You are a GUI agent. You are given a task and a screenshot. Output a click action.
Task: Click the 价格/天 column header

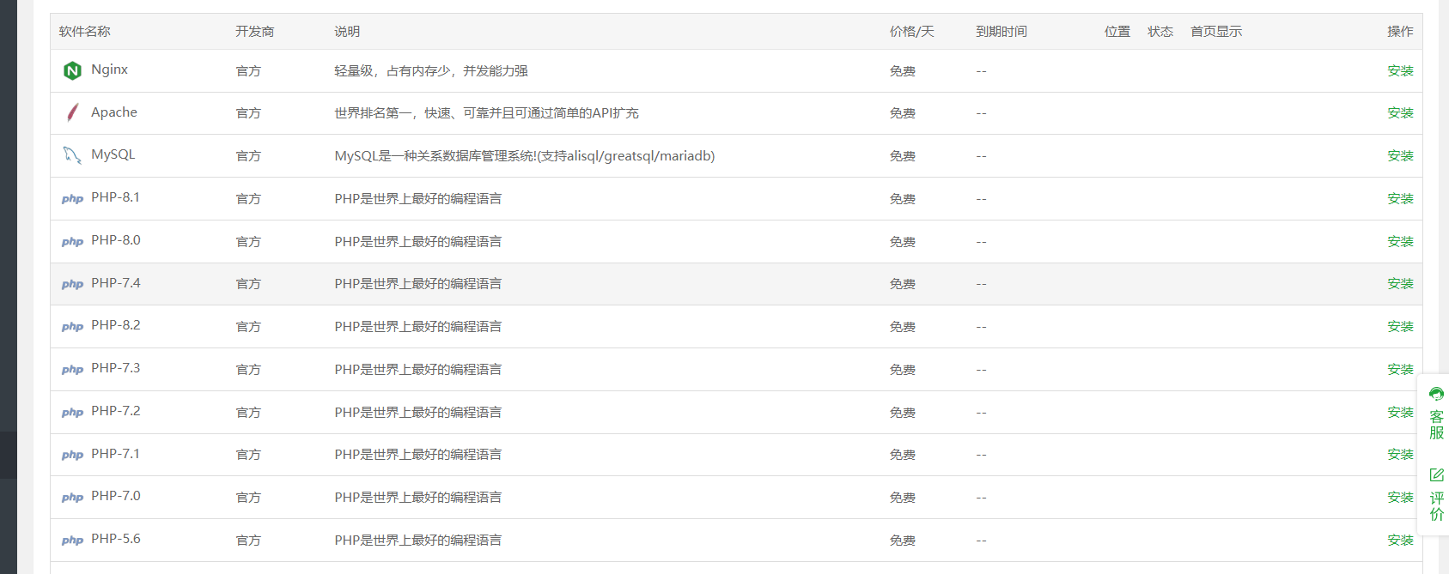911,32
